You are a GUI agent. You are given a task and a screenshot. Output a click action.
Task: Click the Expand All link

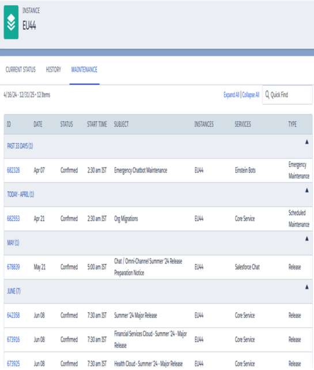click(231, 95)
